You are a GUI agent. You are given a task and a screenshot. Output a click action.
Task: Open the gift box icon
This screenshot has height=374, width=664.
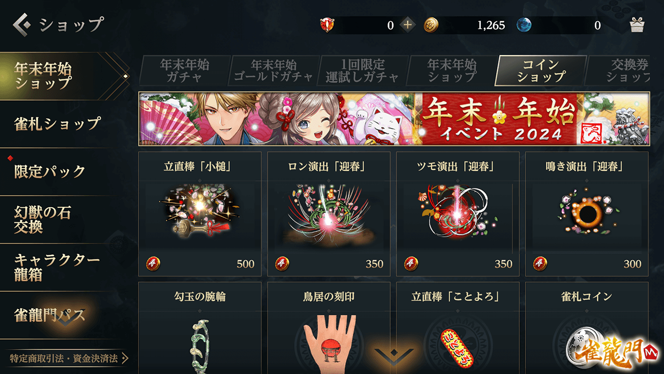(637, 25)
